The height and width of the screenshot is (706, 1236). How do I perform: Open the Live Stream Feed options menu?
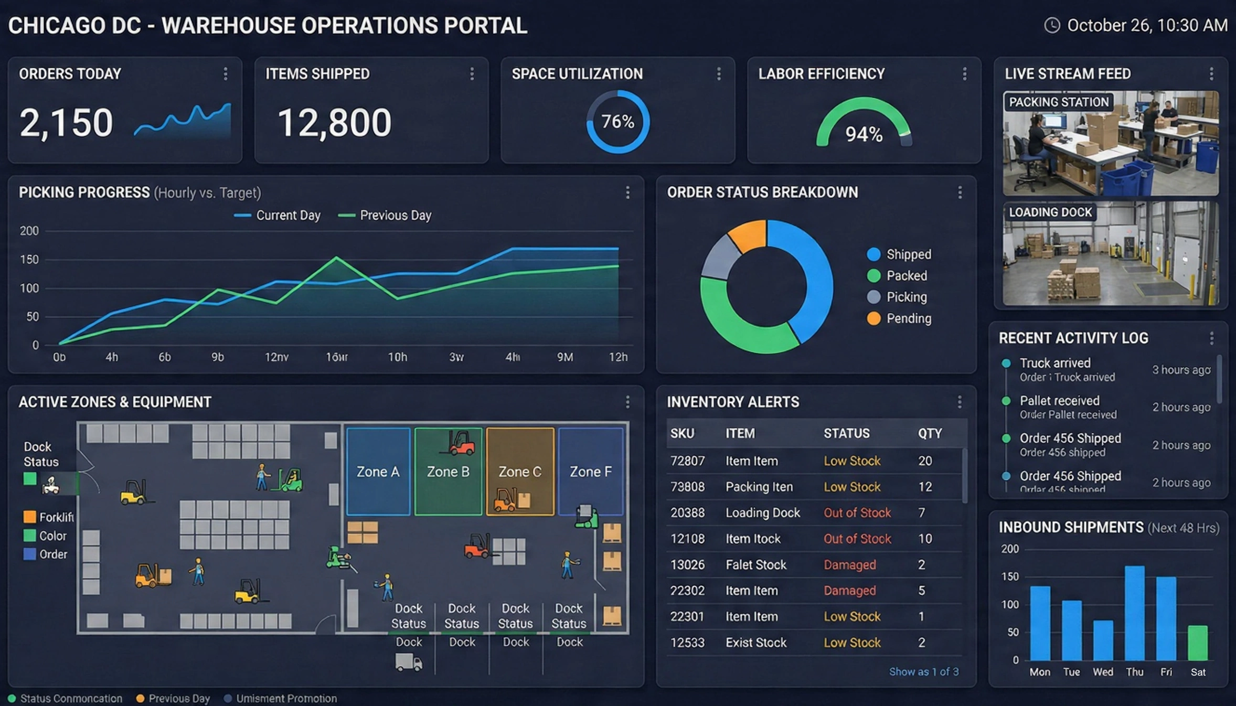pyautogui.click(x=1212, y=74)
